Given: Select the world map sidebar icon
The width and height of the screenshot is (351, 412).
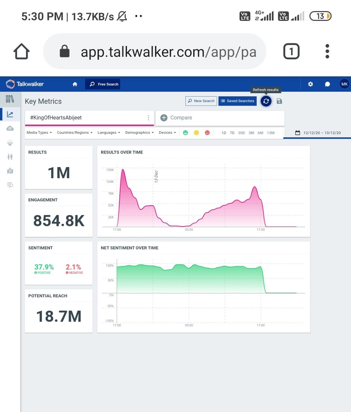Looking at the screenshot, I should (x=10, y=171).
